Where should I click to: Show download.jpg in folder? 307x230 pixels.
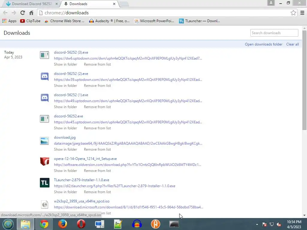(65, 149)
